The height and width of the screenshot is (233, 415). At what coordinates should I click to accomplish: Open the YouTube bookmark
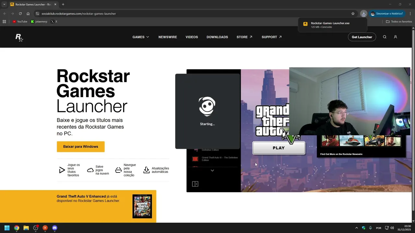pyautogui.click(x=20, y=22)
